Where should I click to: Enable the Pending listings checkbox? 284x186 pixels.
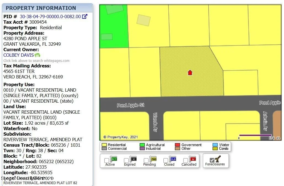[x=146, y=160]
